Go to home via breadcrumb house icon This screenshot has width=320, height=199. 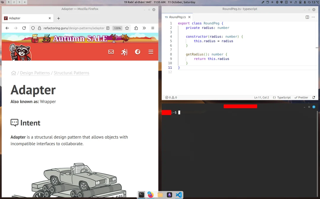tap(13, 73)
